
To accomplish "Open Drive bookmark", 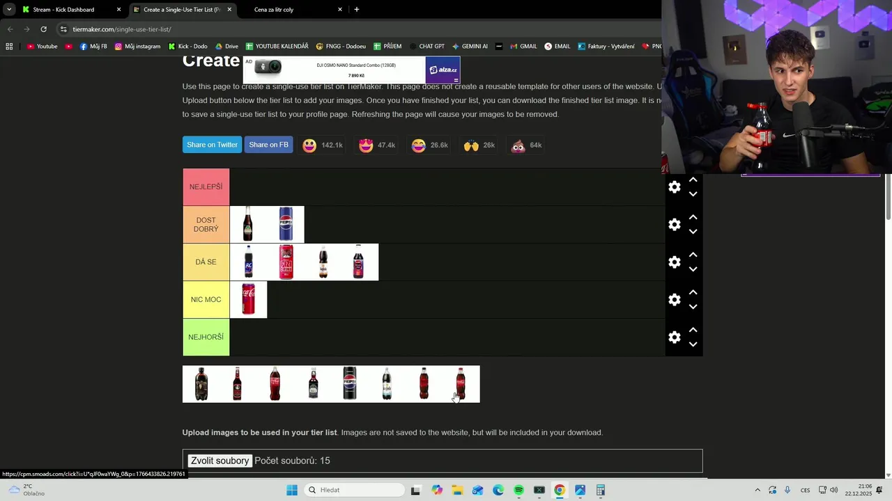I will click(226, 47).
